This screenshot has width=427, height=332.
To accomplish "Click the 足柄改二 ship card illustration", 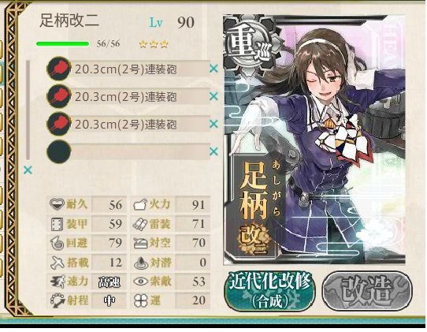I will [314, 140].
